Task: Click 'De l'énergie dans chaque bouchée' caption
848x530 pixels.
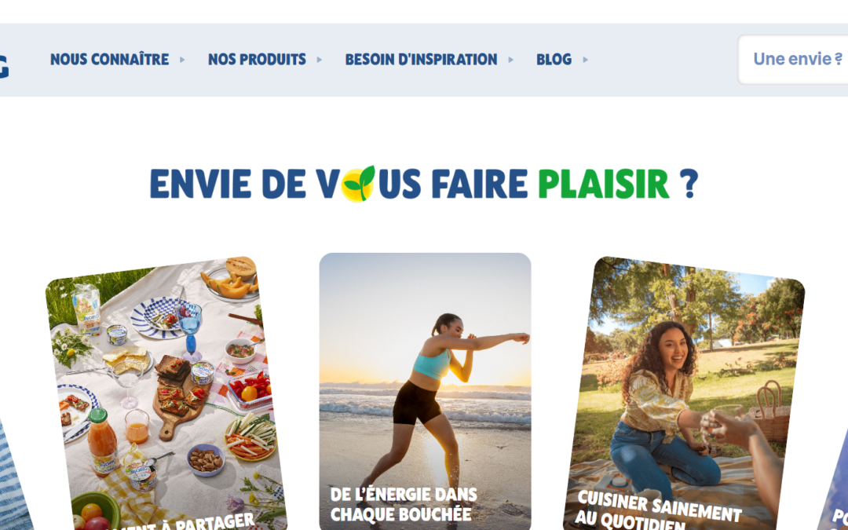Action: click(404, 503)
